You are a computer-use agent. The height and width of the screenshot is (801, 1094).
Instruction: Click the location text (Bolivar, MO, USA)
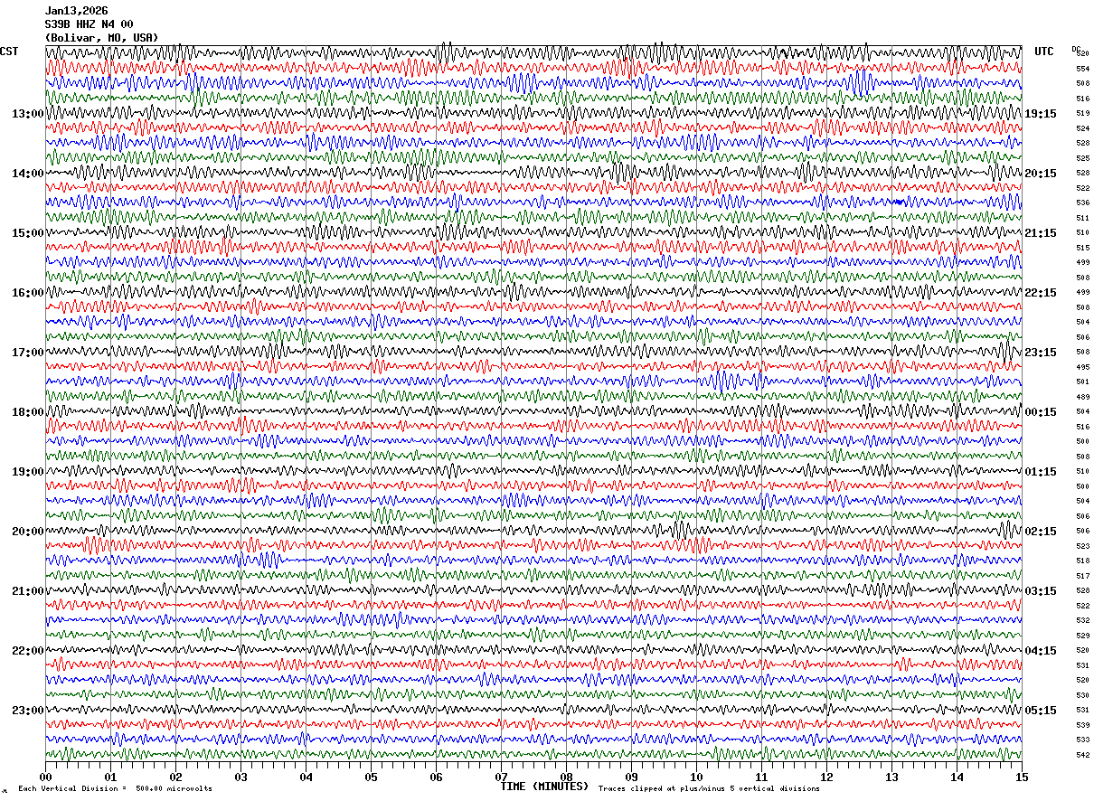pos(101,38)
